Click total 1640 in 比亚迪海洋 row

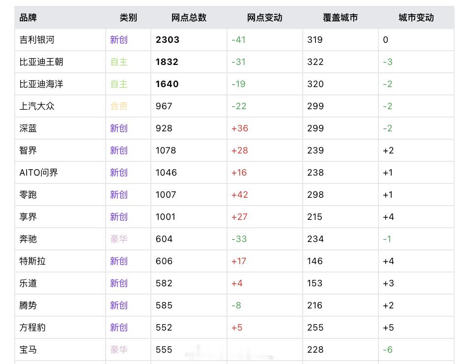(x=167, y=84)
